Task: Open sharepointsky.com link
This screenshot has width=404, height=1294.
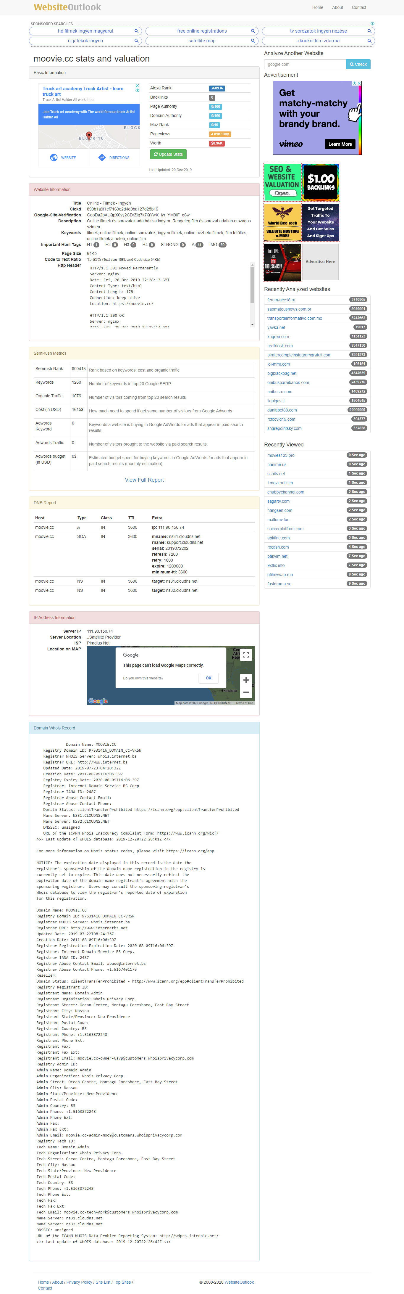Action: 285,428
